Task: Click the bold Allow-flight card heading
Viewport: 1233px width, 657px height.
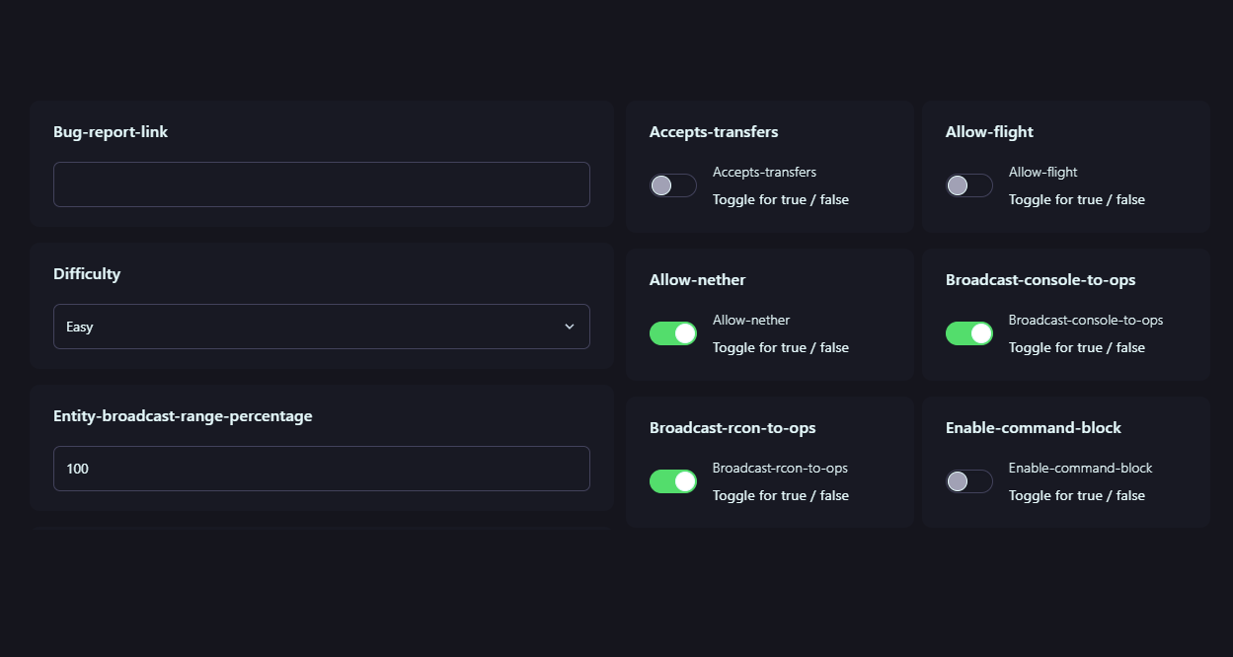Action: 989,132
